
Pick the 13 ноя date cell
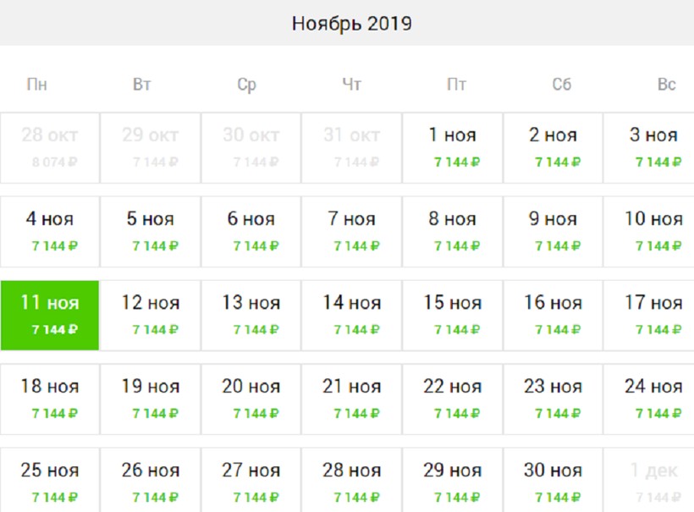251,315
